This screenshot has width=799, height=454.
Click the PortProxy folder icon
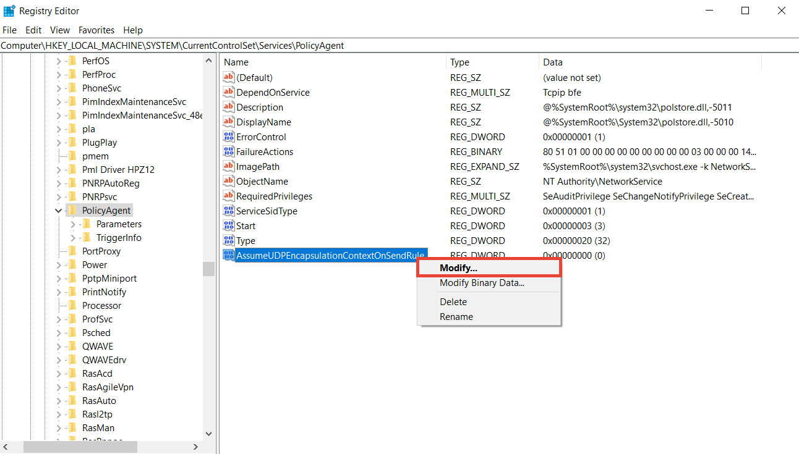(72, 251)
